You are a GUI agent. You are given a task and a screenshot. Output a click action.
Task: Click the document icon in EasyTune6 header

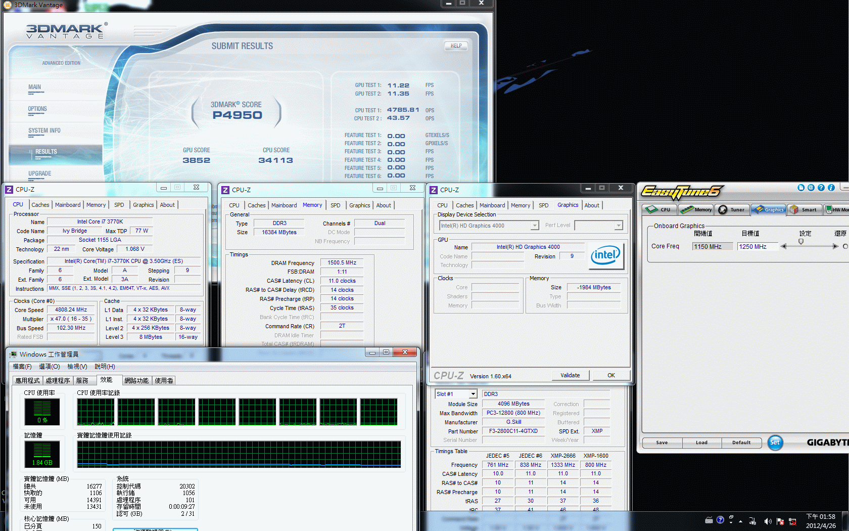point(801,188)
